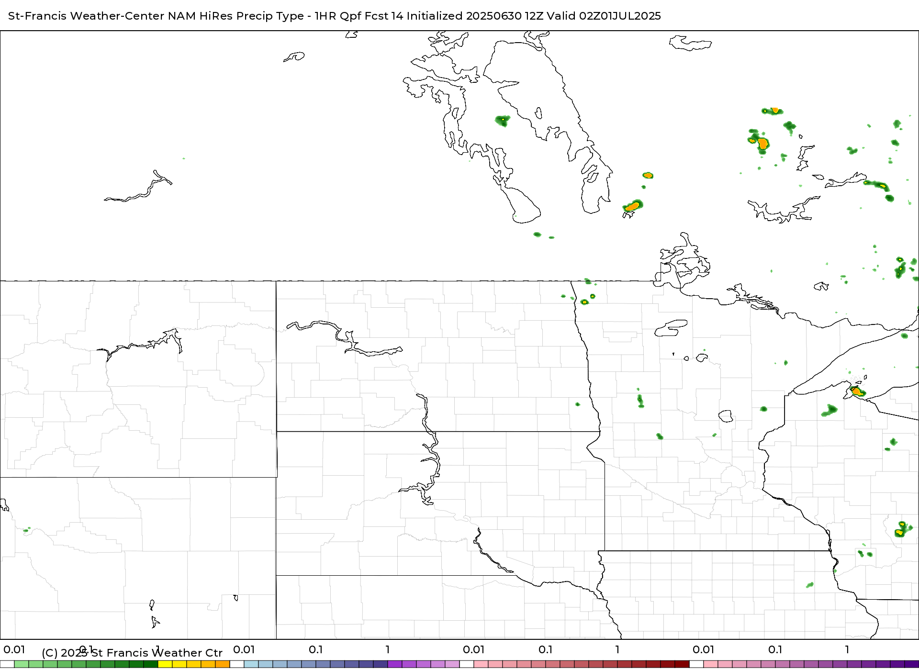Select the lightest blue legend swatch
The width and height of the screenshot is (919, 670).
(251, 664)
